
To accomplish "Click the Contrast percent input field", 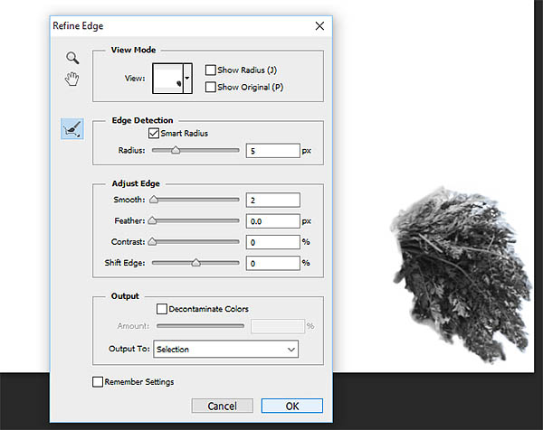I will tap(273, 242).
